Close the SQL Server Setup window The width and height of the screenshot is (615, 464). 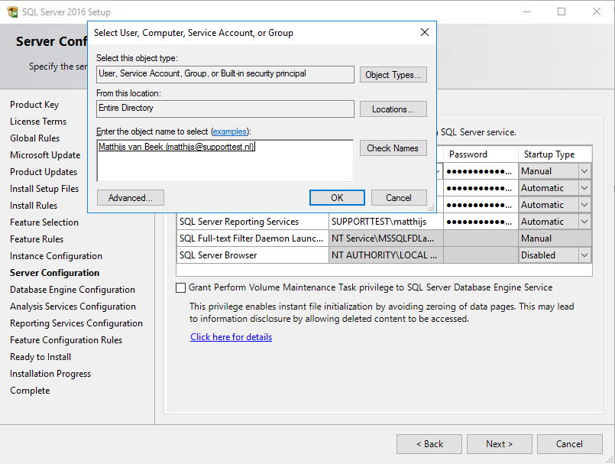coord(597,11)
